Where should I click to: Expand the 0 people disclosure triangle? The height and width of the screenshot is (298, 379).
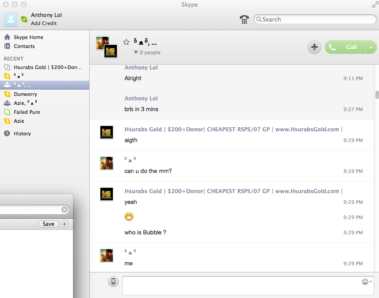[136, 52]
